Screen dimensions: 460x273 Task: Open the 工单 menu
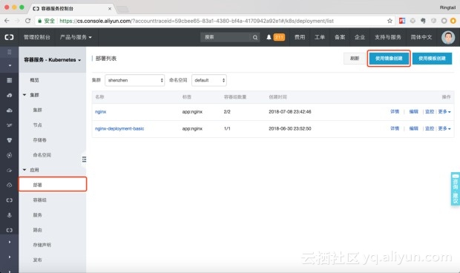320,37
